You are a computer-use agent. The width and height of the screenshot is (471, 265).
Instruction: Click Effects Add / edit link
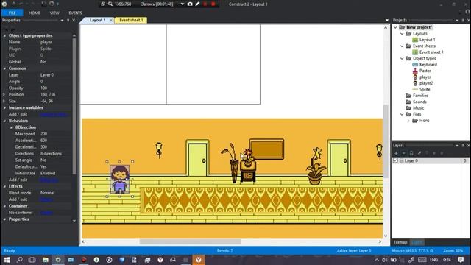[46, 199]
